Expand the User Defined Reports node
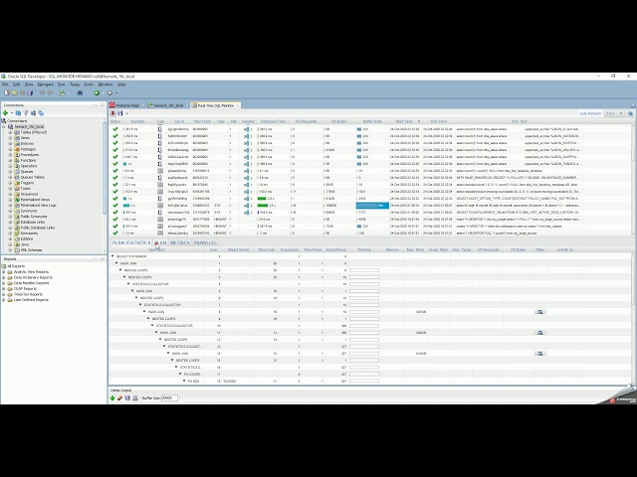 coord(4,300)
